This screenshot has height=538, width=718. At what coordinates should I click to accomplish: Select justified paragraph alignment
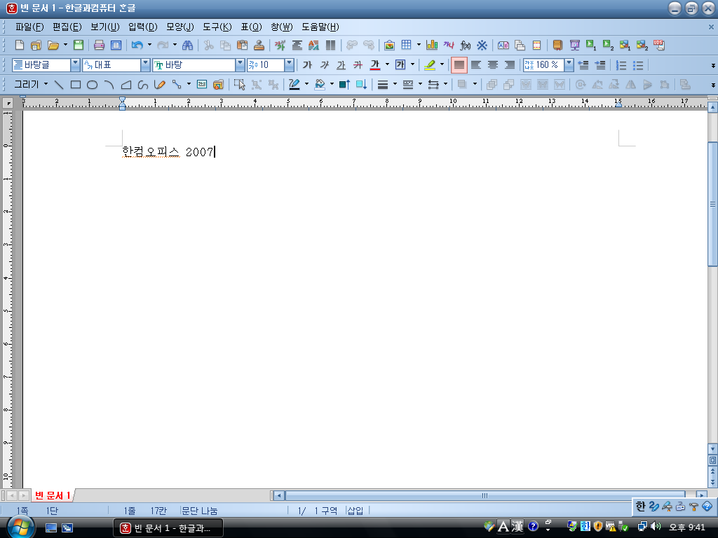459,65
